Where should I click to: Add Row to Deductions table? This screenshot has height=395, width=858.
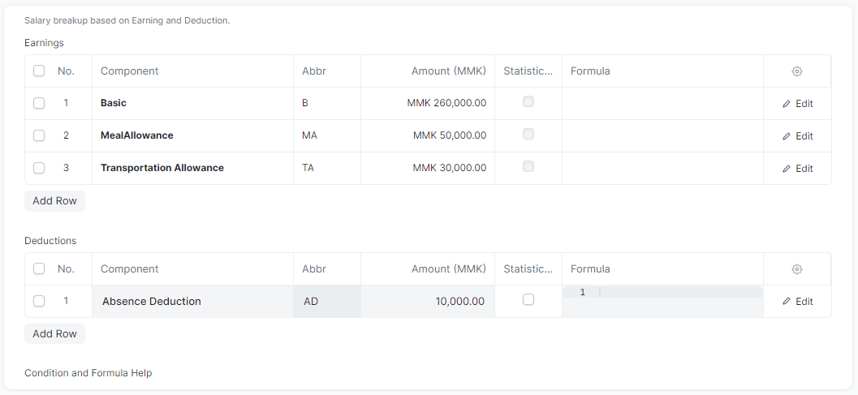tap(54, 333)
